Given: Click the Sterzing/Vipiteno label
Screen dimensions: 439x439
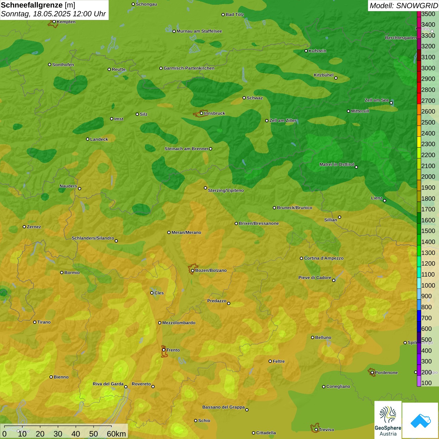Looking at the screenshot, I should coord(226,190).
